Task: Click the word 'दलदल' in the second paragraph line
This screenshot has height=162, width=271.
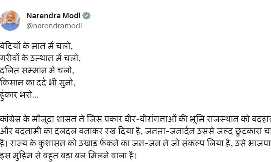Action: coord(65,132)
